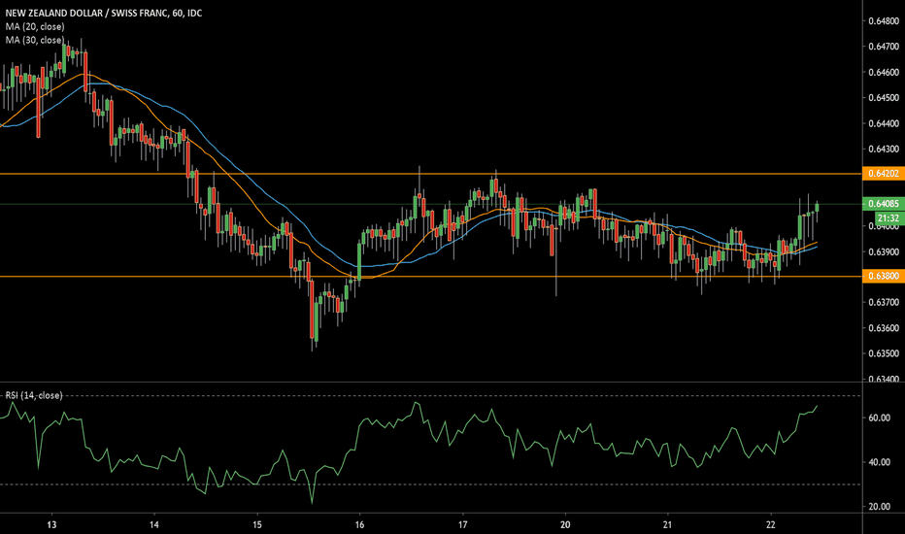This screenshot has width=905, height=534.
Task: Click the RSI (14, close) legend label
Action: coord(35,395)
